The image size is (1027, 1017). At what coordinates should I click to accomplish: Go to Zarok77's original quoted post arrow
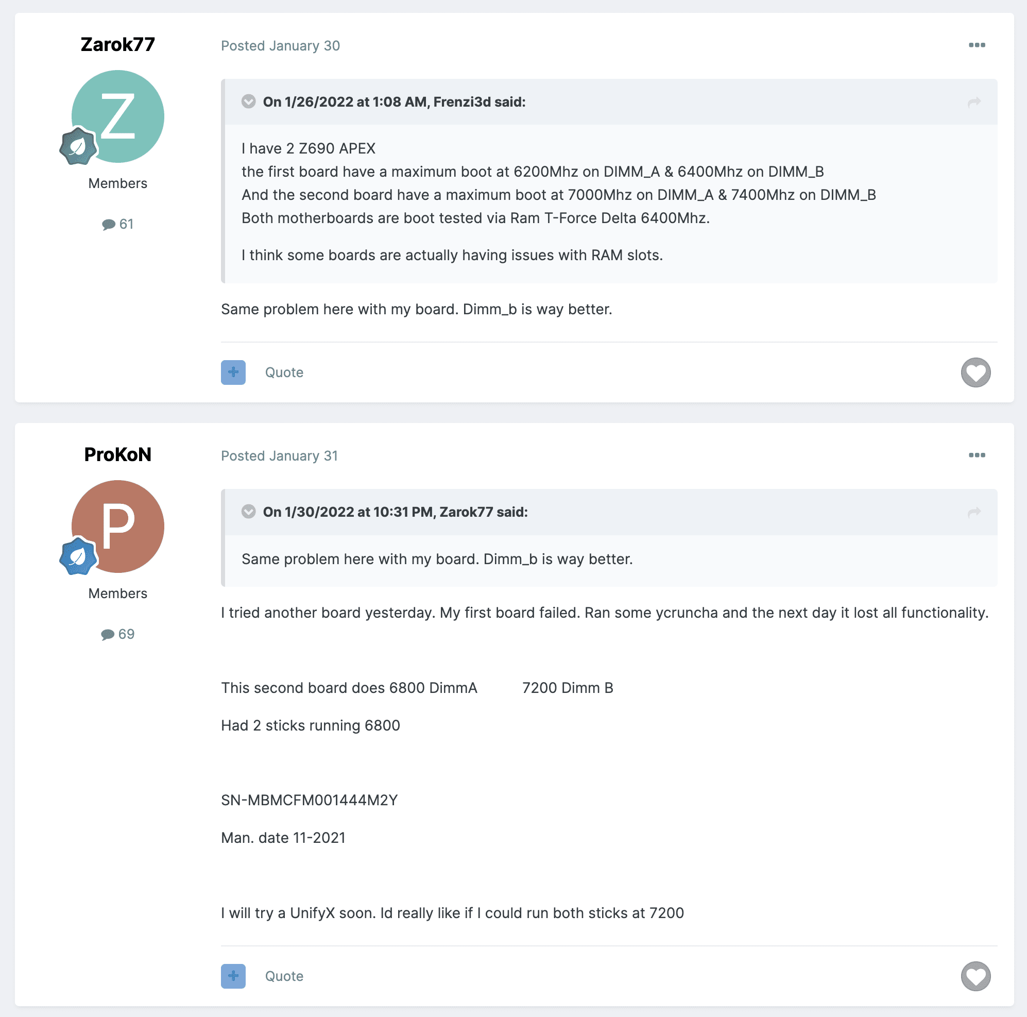(x=974, y=512)
